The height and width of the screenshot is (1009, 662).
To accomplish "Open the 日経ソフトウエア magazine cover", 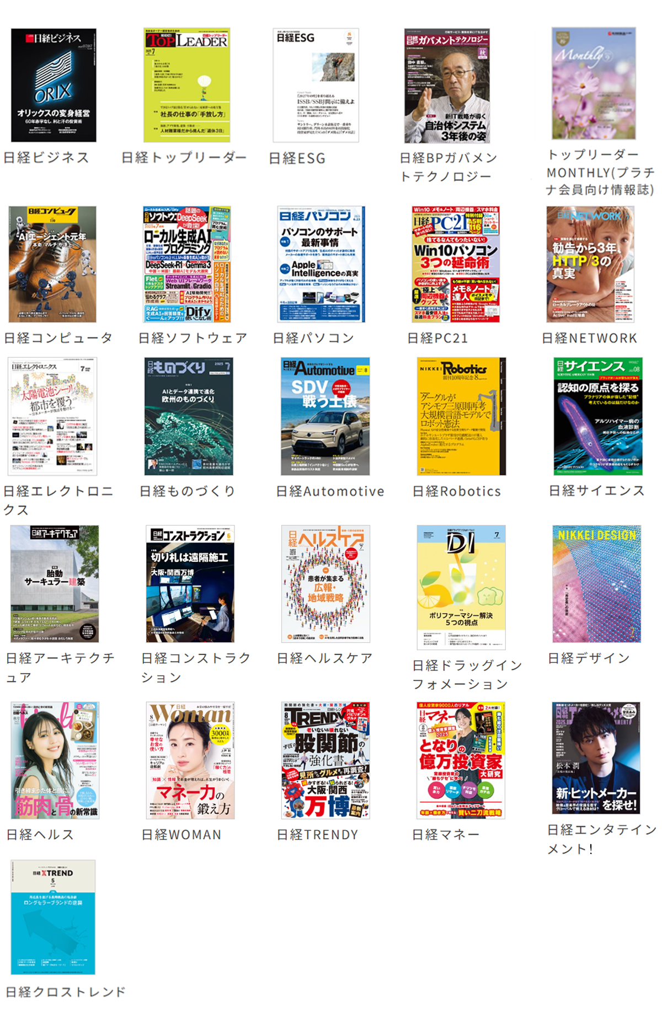I will point(186,264).
